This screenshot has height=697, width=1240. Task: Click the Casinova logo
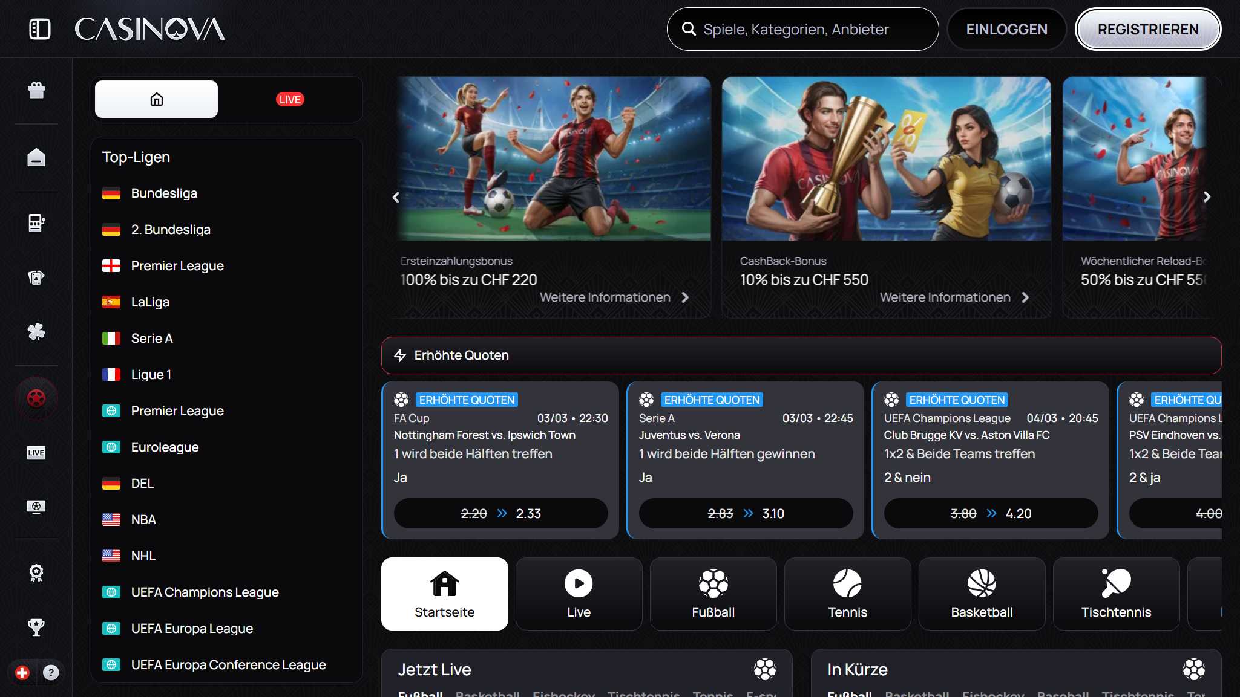tap(149, 29)
